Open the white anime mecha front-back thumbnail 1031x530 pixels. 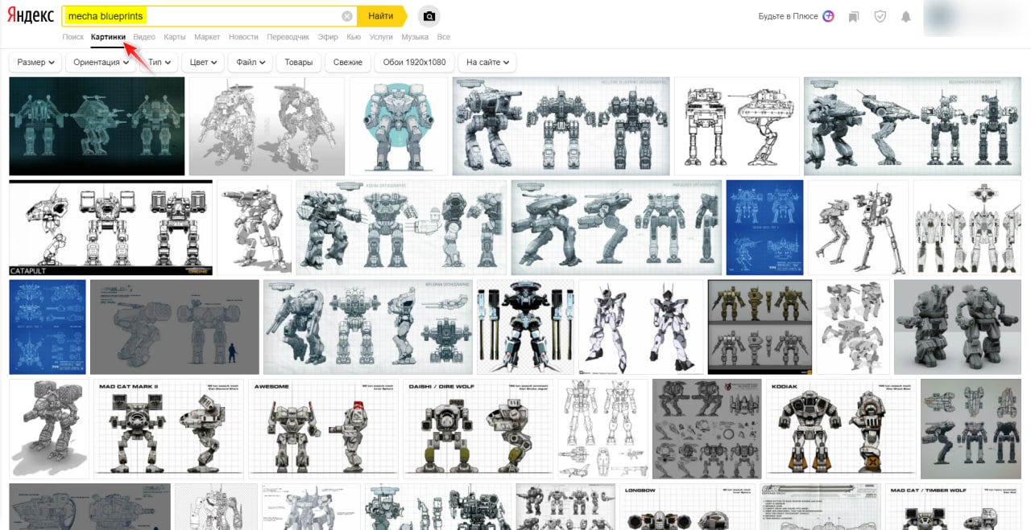[x=641, y=327]
